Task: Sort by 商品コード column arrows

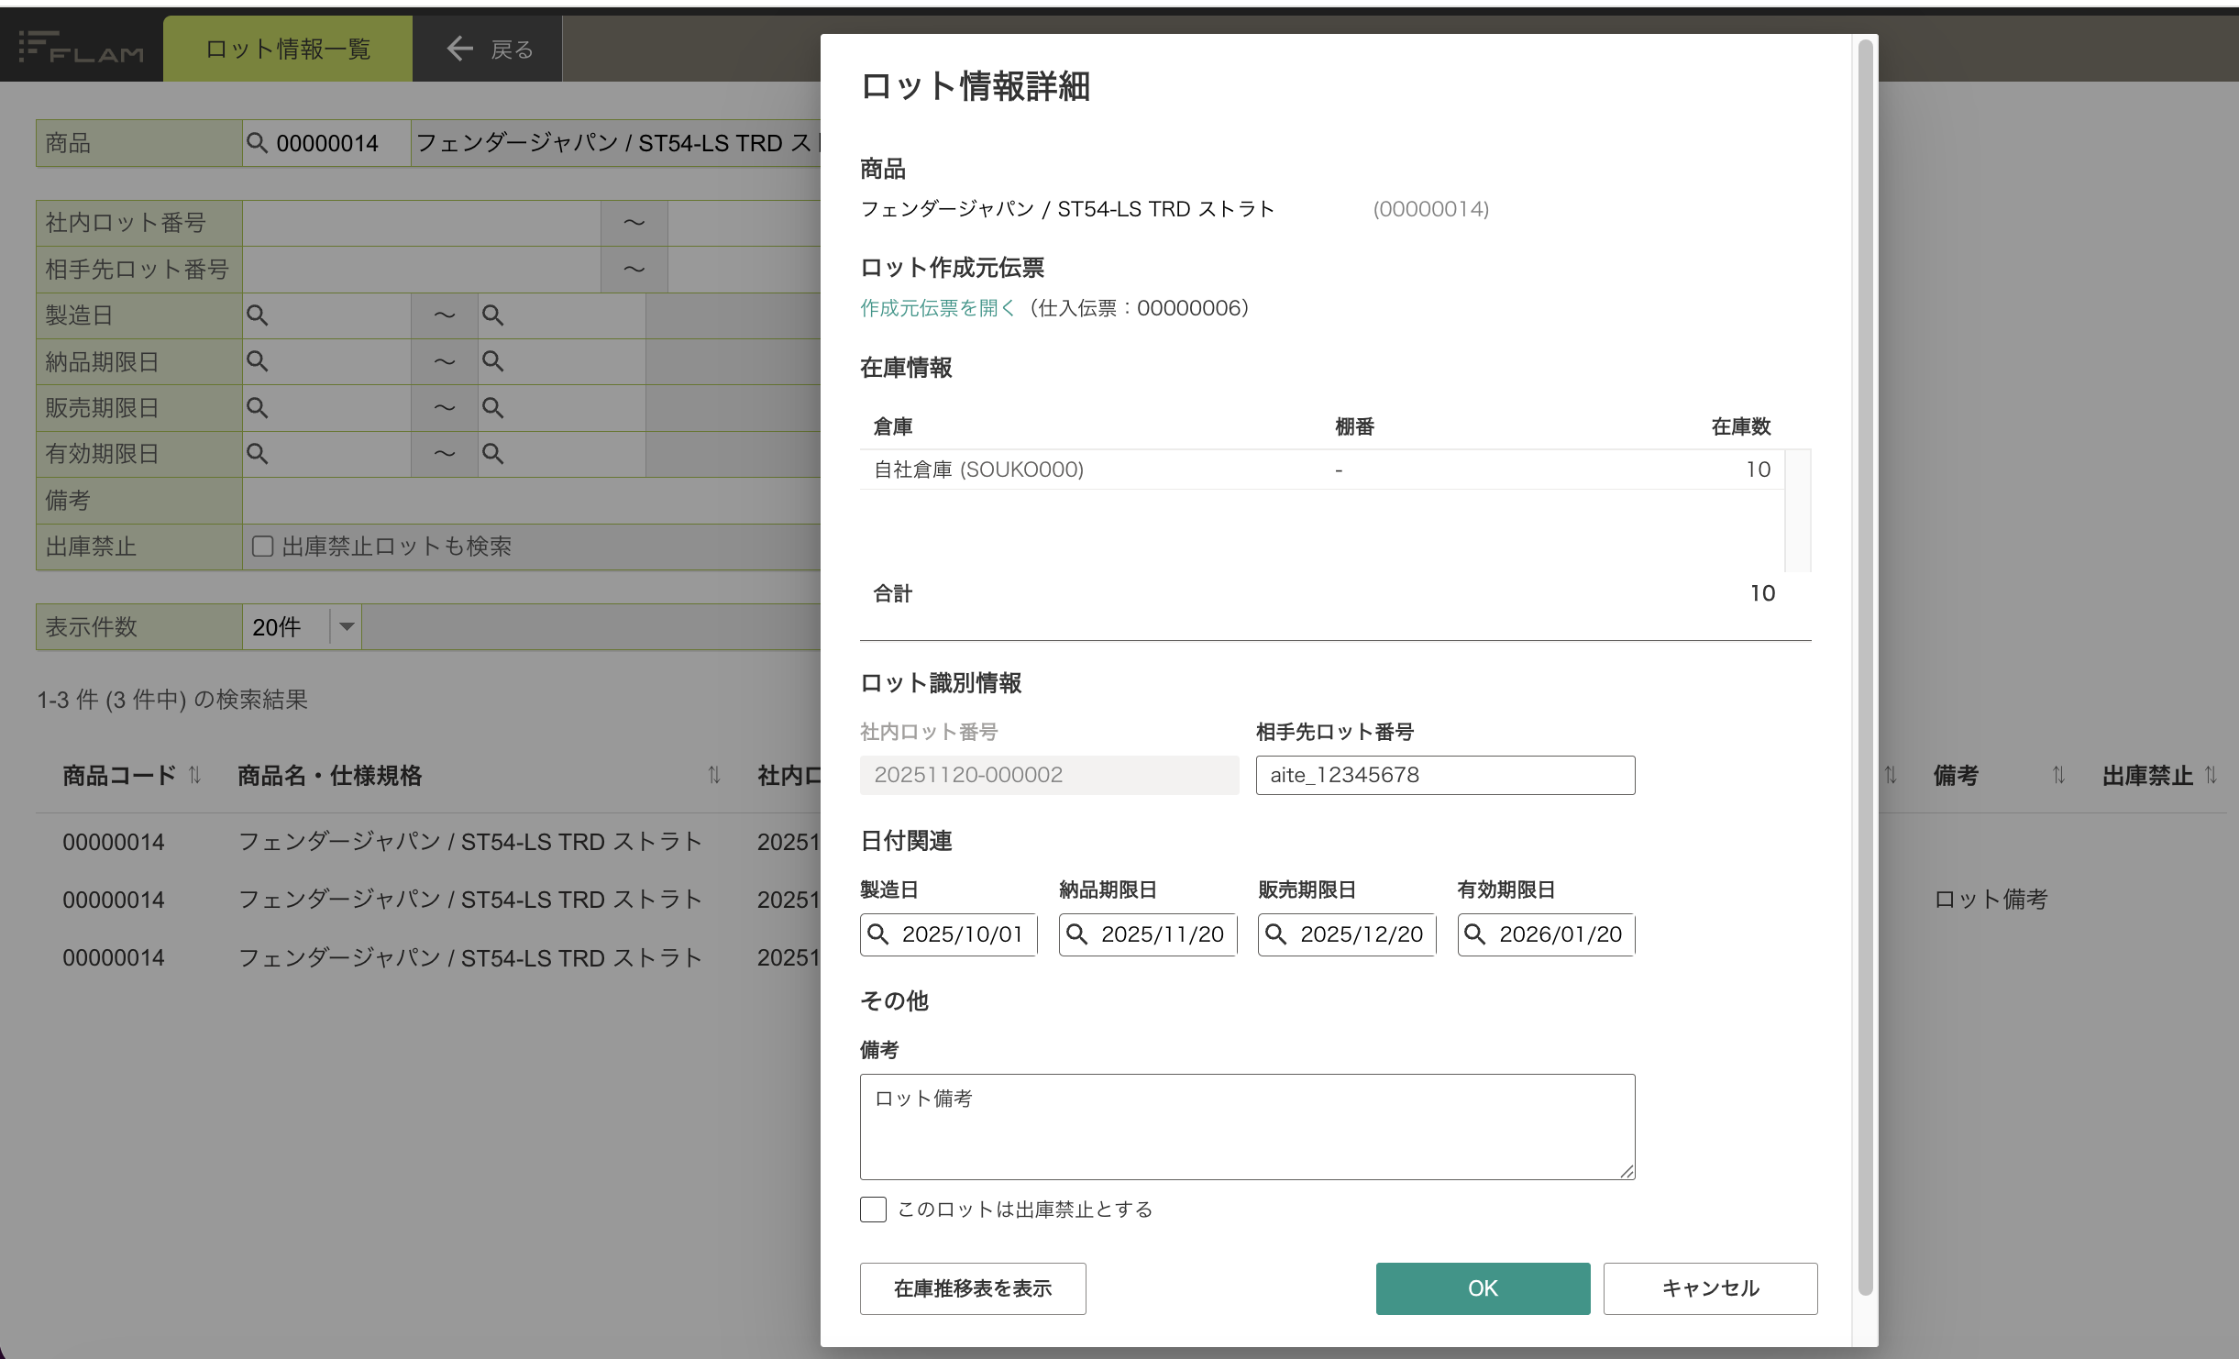Action: [x=195, y=776]
